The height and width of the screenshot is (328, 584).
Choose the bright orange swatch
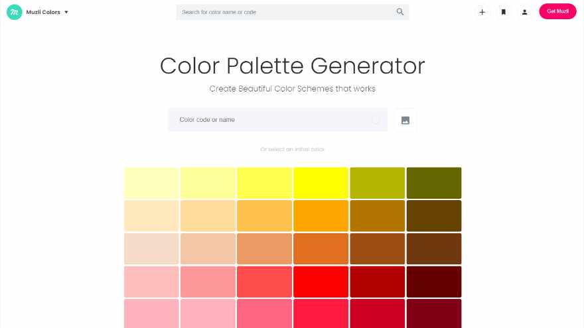321,215
